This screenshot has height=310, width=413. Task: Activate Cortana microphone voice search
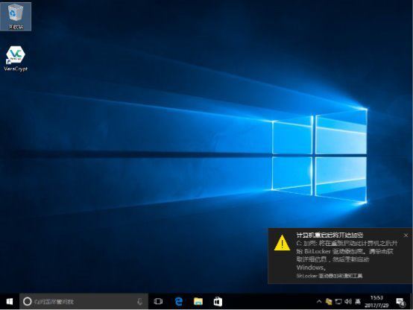pyautogui.click(x=140, y=301)
